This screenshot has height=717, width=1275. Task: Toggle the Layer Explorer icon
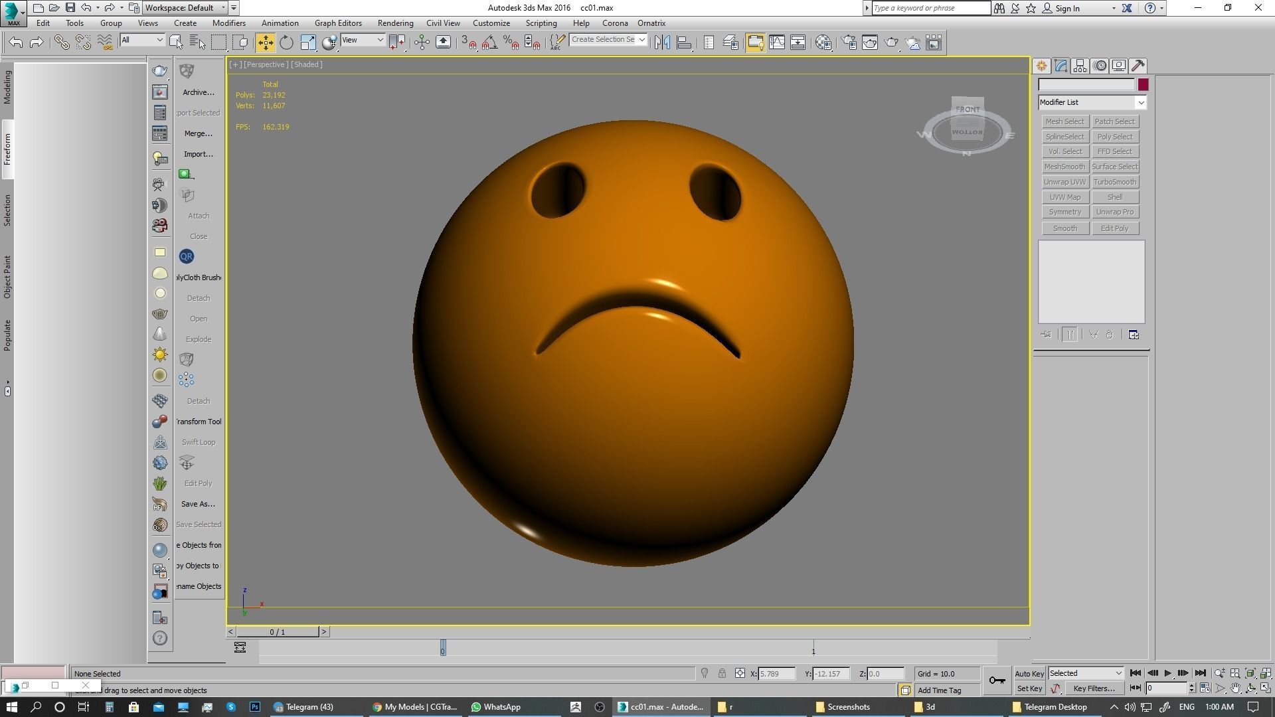pos(730,42)
